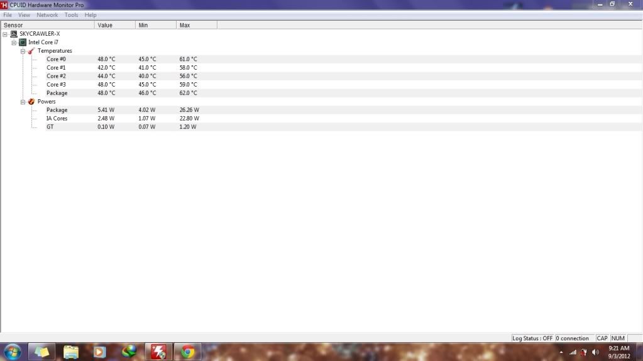Collapse the Intel Core i7 node
This screenshot has width=643, height=361.
click(14, 43)
